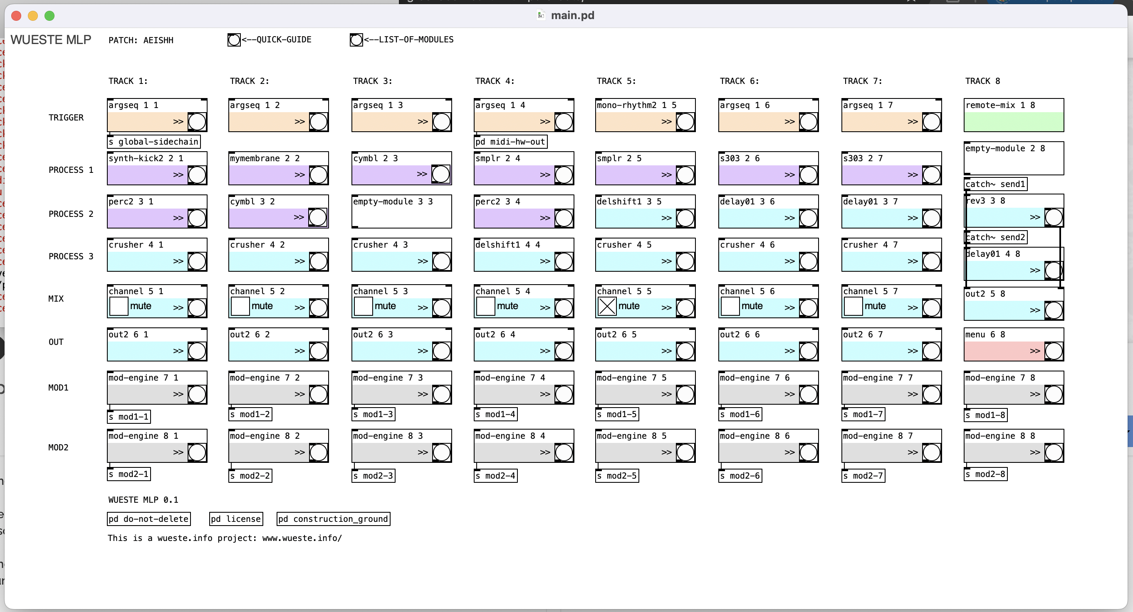Expand delshift1 3 5 with its >> arrow
The height and width of the screenshot is (612, 1133).
pyautogui.click(x=666, y=218)
